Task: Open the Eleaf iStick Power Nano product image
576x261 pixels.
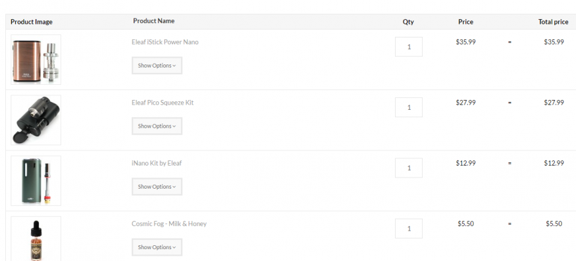Action: pyautogui.click(x=36, y=59)
